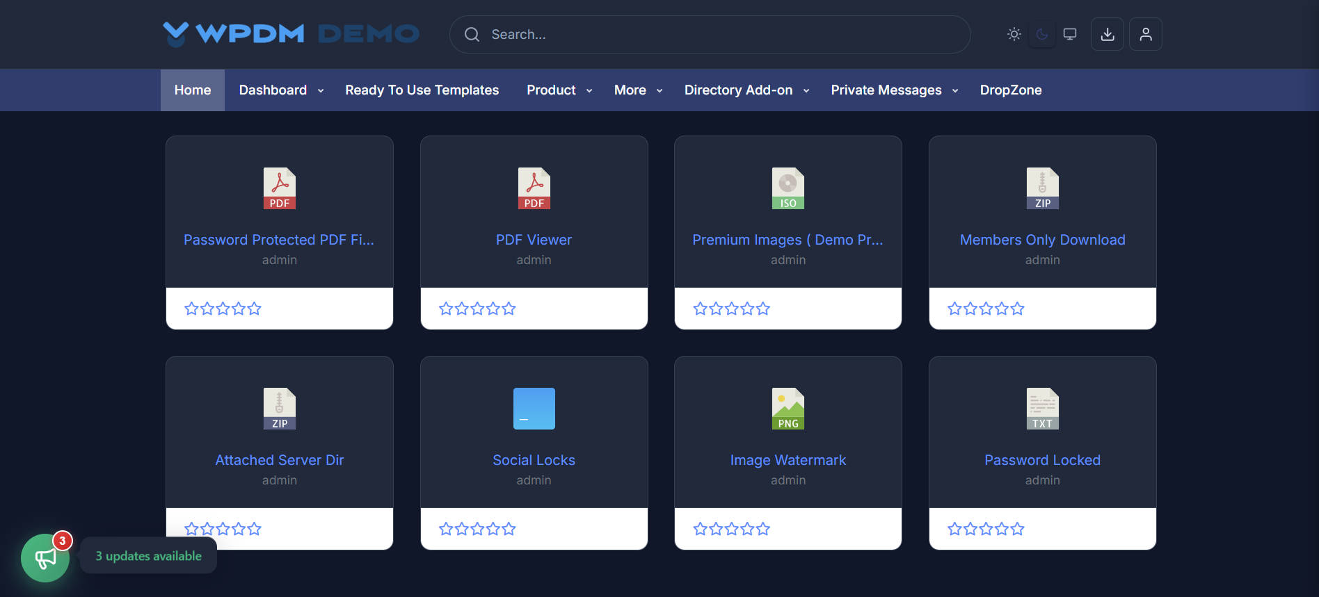Go to the Home menu item
The height and width of the screenshot is (597, 1319).
(193, 90)
